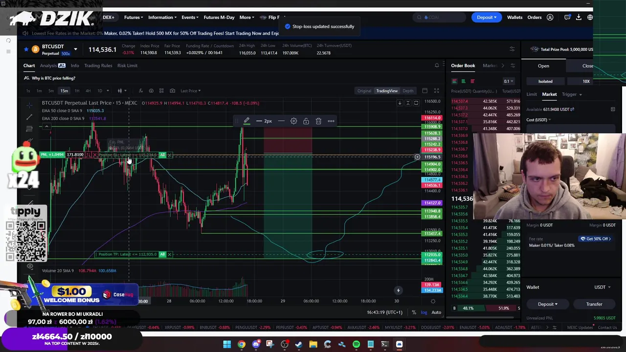
Task: Open drawing settings gear in floating toolbar
Action: click(293, 121)
